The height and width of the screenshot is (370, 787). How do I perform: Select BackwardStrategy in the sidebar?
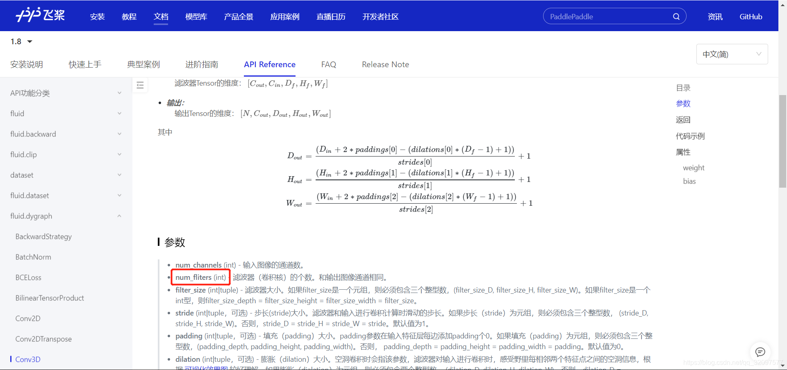click(43, 236)
